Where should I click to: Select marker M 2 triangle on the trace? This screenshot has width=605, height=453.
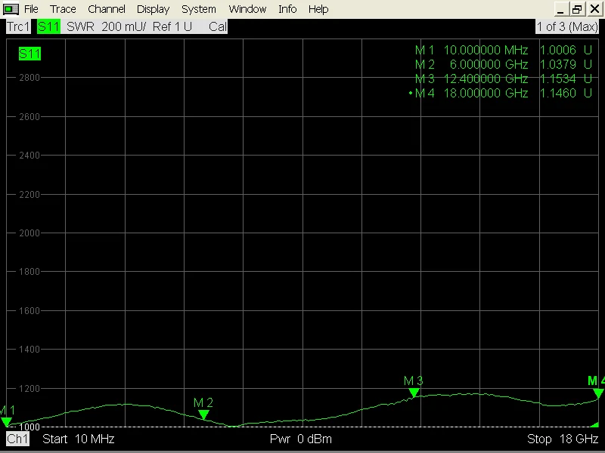(203, 414)
